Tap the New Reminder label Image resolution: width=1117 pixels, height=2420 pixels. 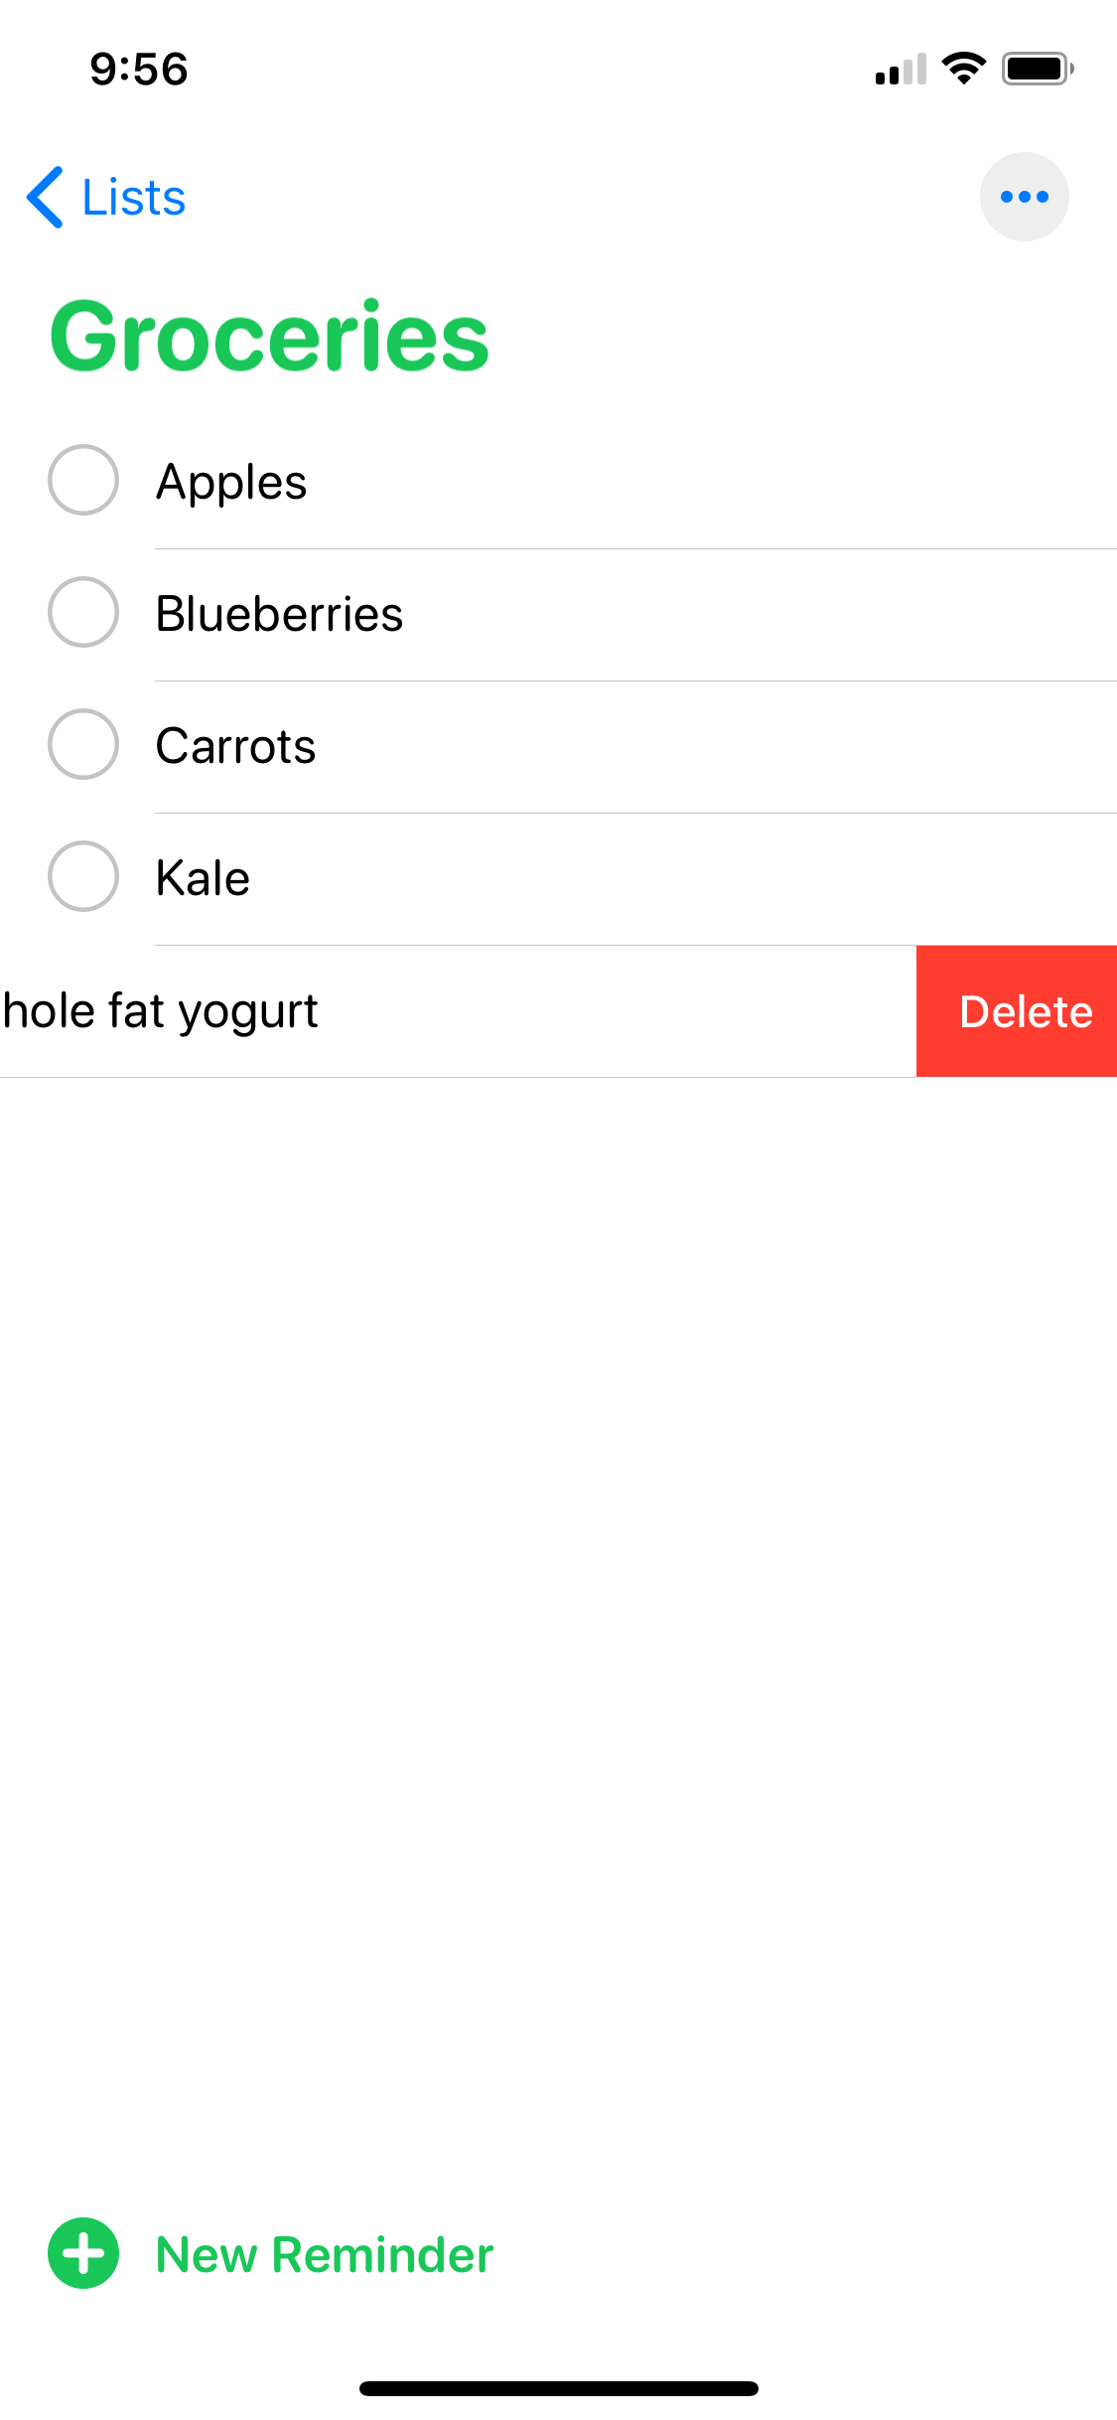click(x=325, y=2254)
